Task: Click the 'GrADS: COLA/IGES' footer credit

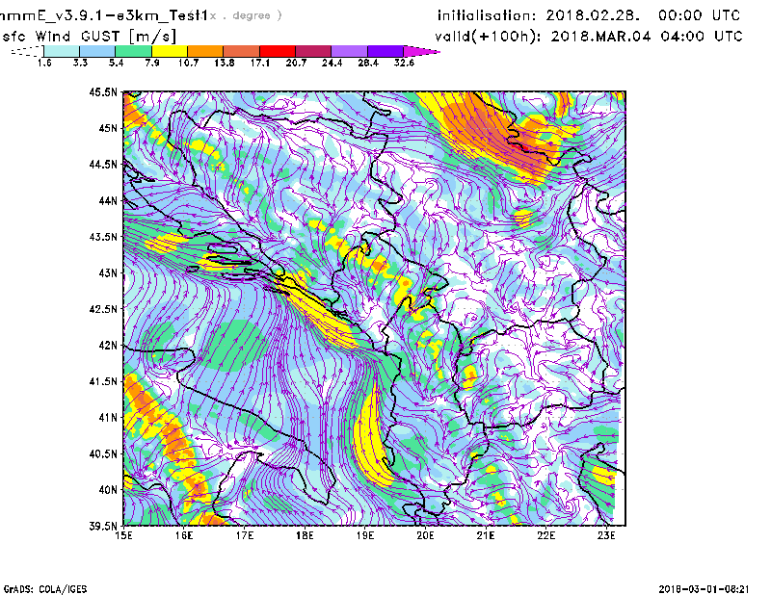Action: (x=44, y=589)
